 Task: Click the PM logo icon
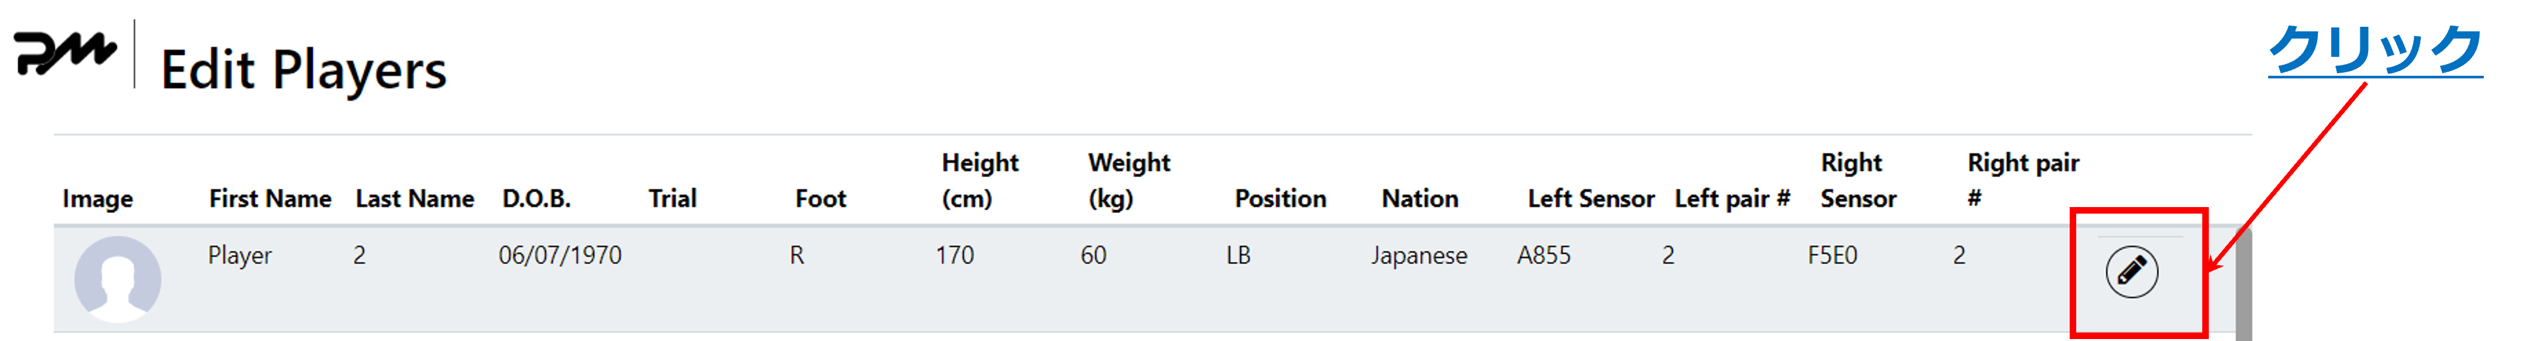(x=65, y=52)
